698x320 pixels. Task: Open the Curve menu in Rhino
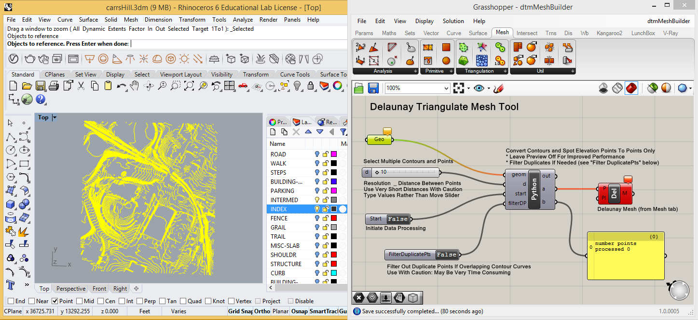click(x=65, y=20)
